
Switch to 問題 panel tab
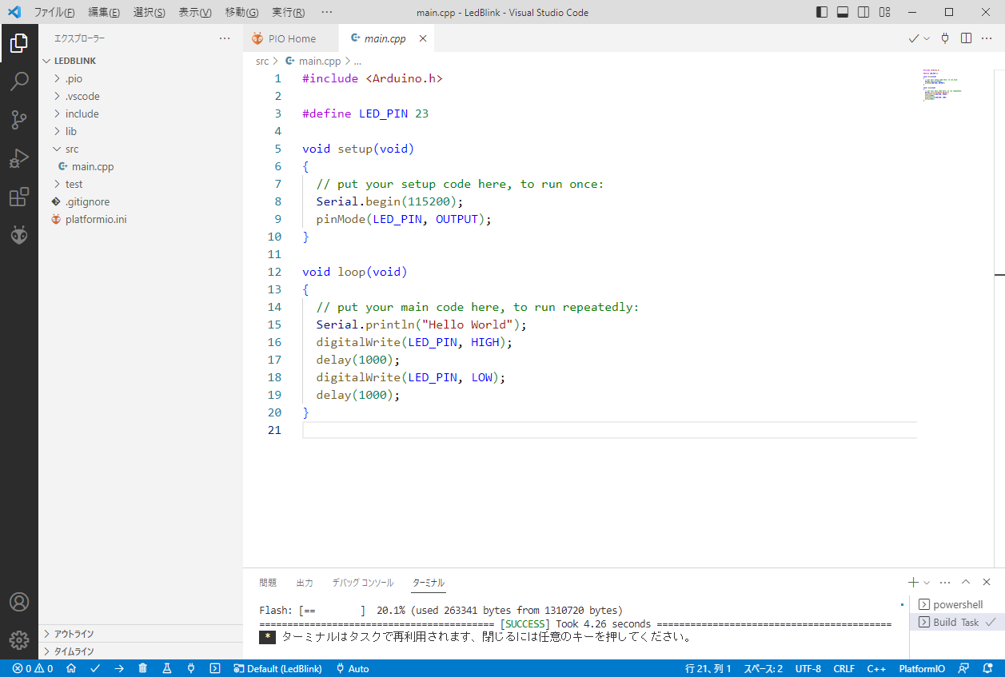pyautogui.click(x=268, y=583)
